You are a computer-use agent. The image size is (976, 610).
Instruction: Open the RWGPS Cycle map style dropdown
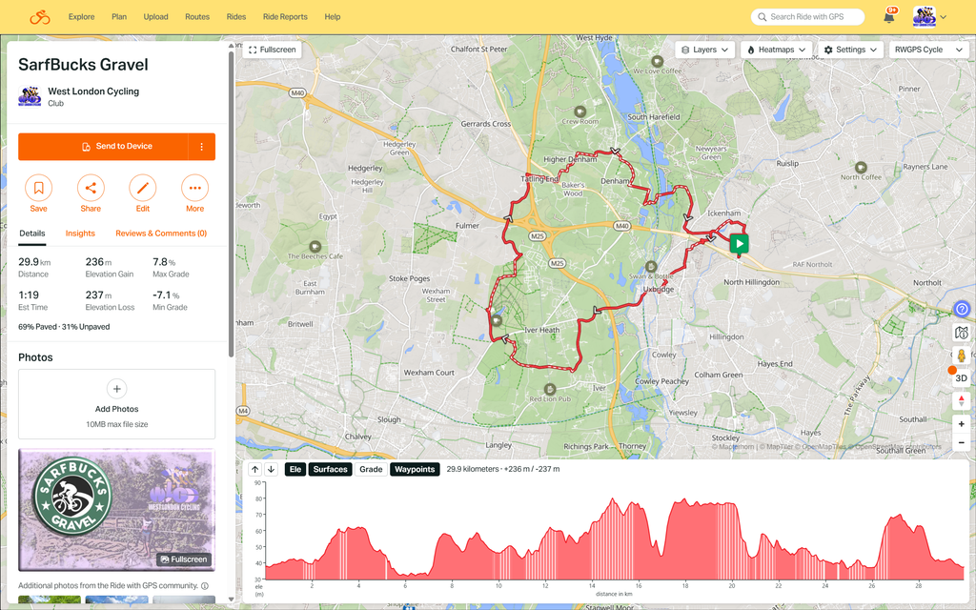tap(928, 50)
